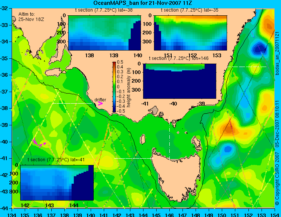
Task: Click the white dashed section line at latitude -41
Action: 134,158
